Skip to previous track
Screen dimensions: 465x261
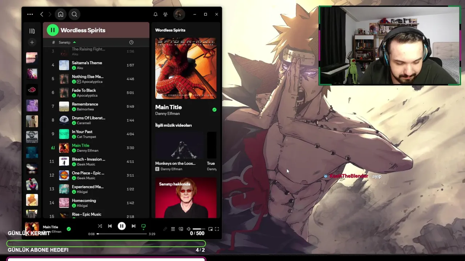(110, 226)
